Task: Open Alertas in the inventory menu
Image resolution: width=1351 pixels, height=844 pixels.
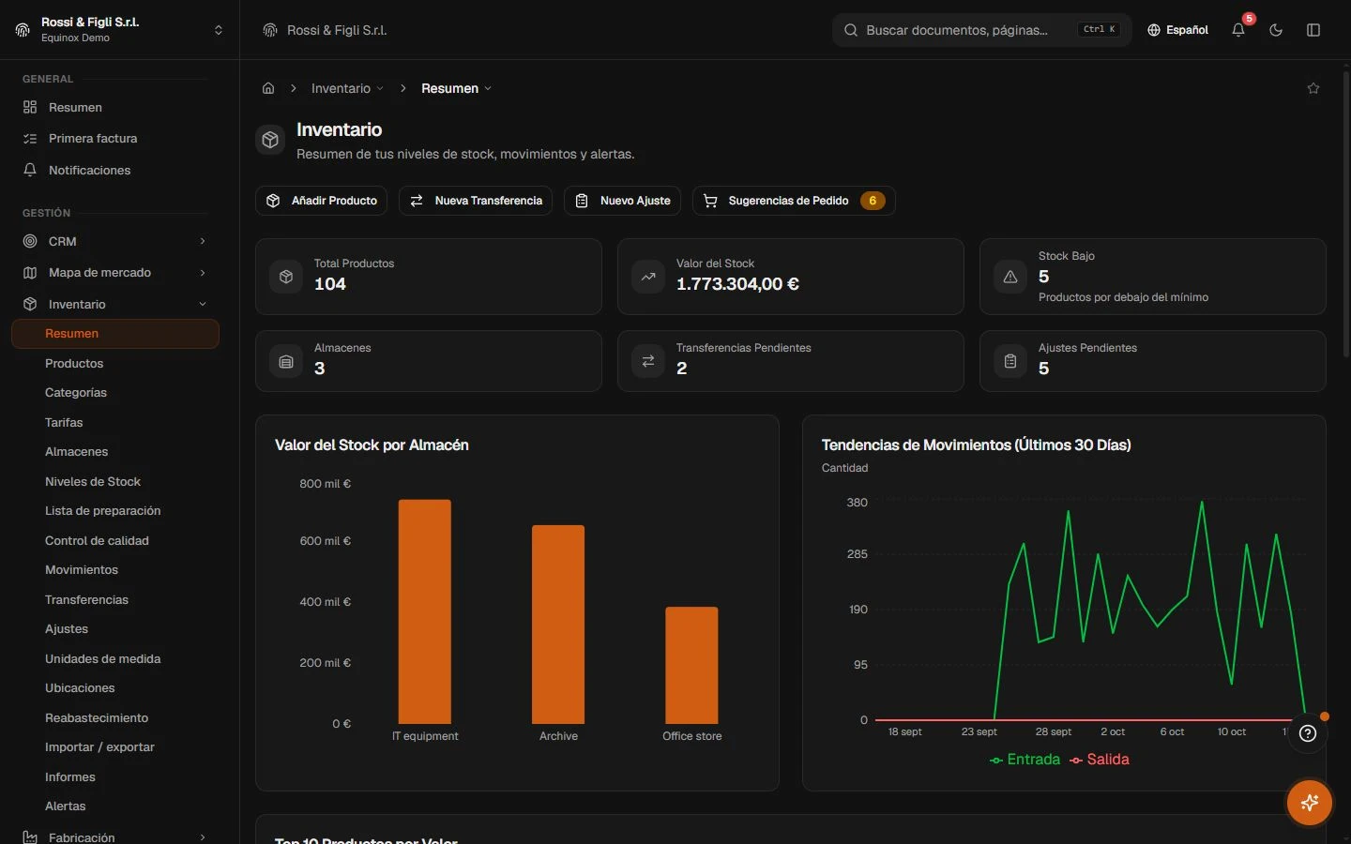Action: pyautogui.click(x=66, y=806)
